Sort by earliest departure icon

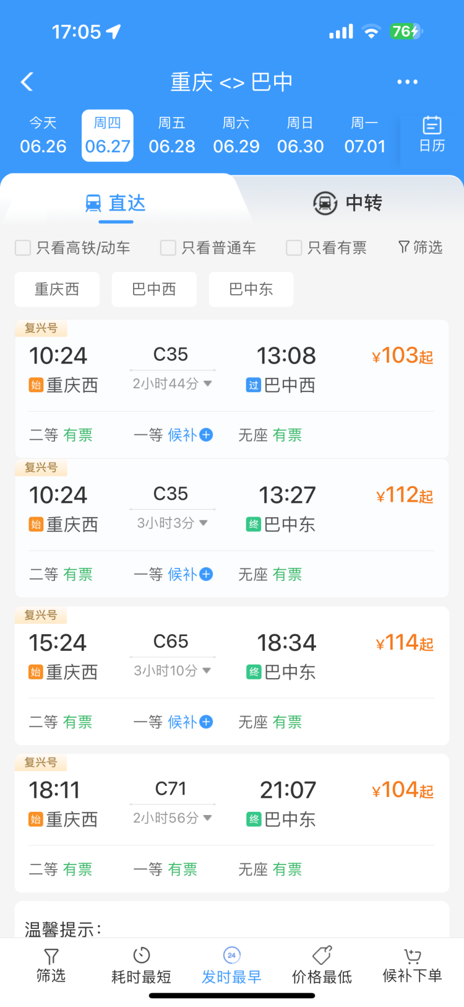click(x=231, y=955)
